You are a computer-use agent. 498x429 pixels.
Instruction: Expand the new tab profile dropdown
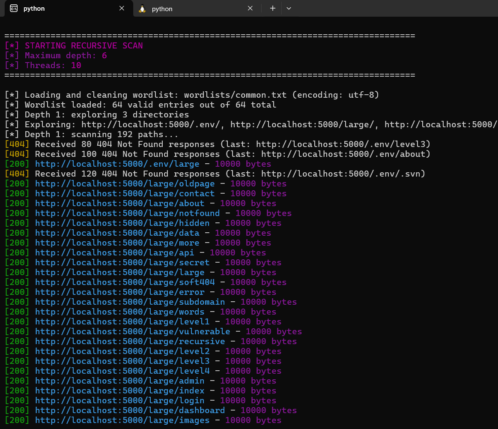coord(289,8)
